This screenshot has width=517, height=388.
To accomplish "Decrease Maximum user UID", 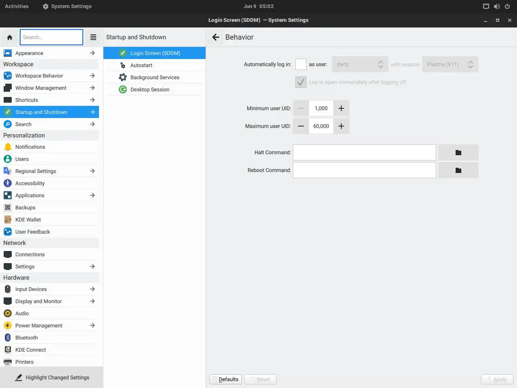I will tap(301, 126).
